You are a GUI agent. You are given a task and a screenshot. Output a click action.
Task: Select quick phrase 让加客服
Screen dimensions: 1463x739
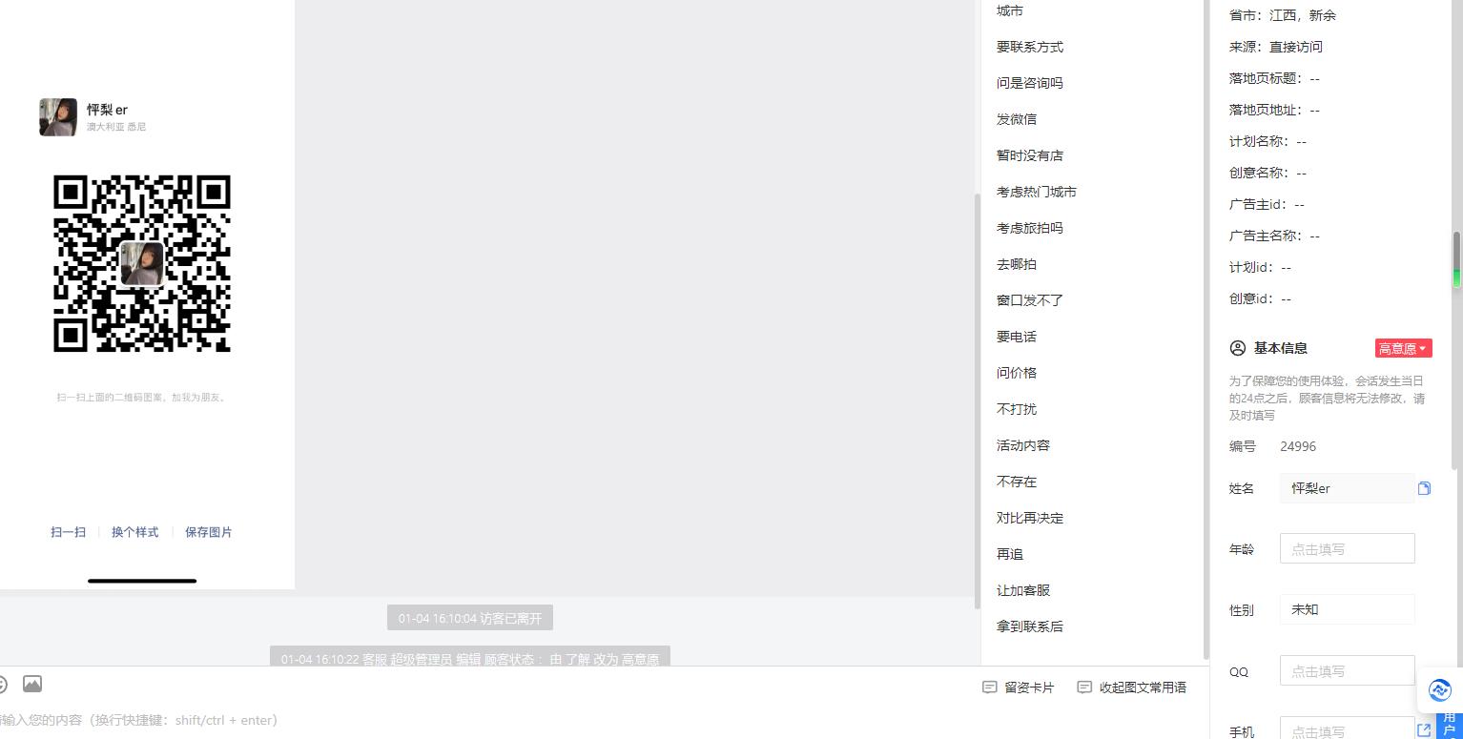point(1023,590)
